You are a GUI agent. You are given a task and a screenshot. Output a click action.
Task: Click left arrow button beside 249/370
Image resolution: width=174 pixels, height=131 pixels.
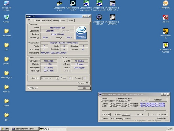point(124,115)
